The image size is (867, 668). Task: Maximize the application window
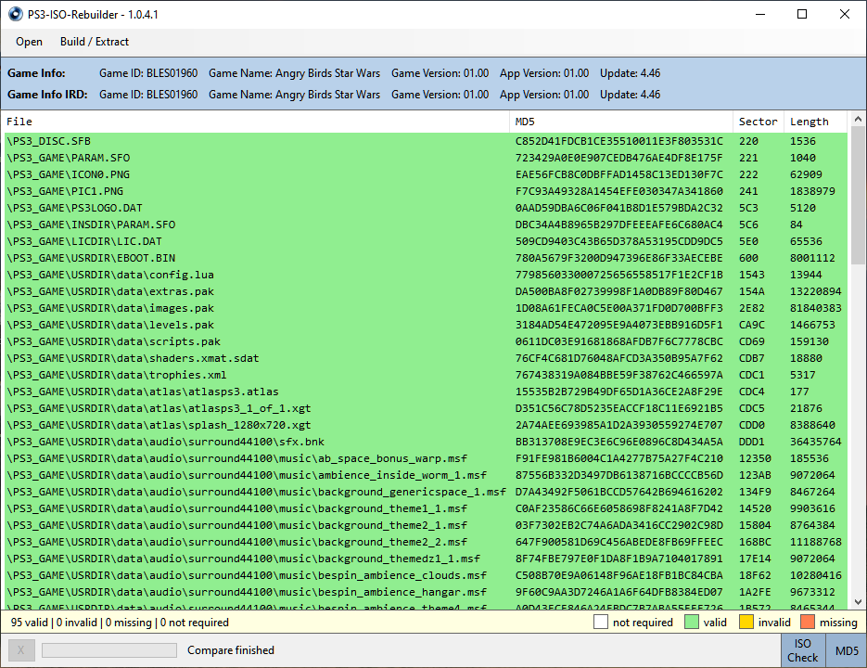click(802, 14)
